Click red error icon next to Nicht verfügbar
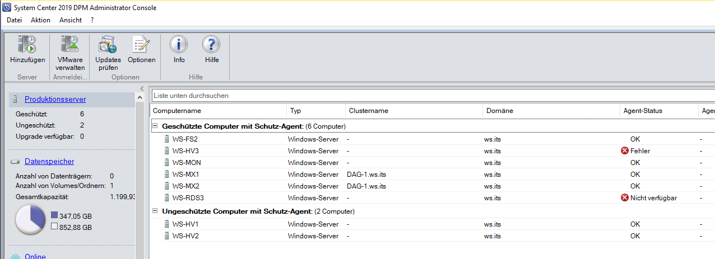Image resolution: width=715 pixels, height=259 pixels. tap(625, 198)
